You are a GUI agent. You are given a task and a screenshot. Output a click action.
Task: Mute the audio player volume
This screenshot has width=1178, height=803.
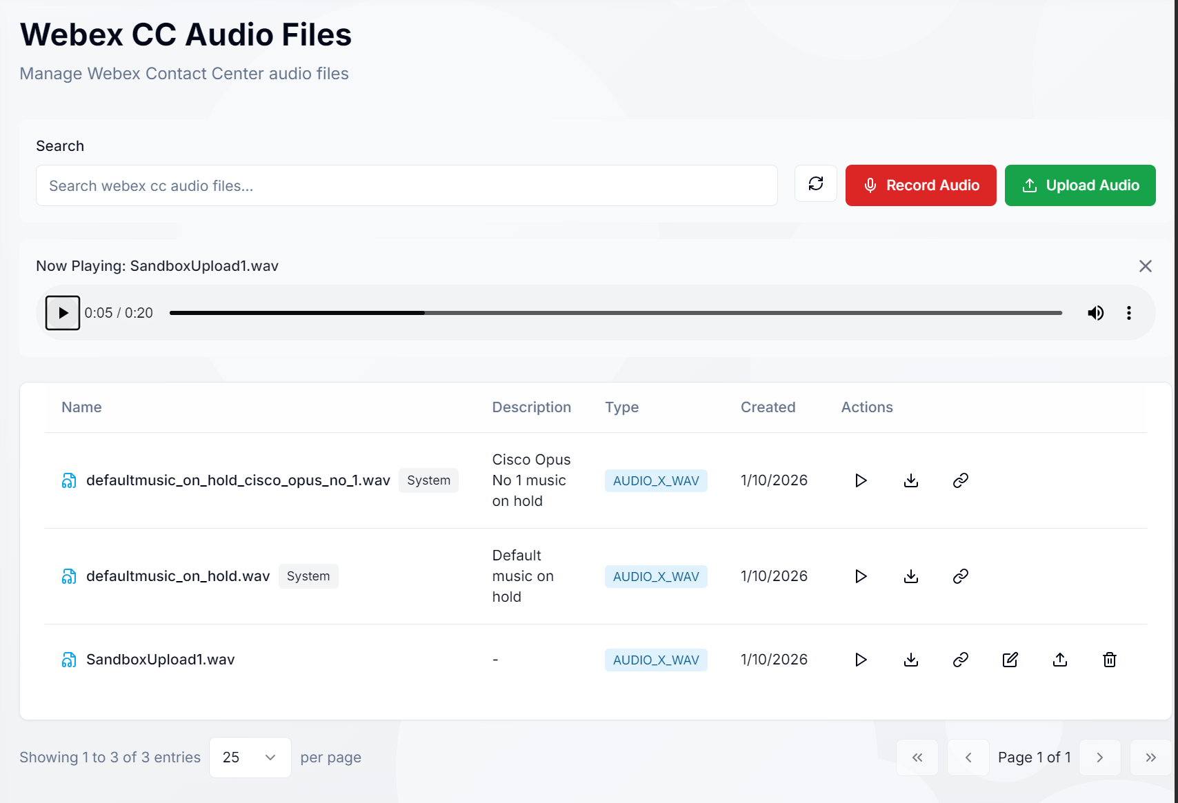click(x=1095, y=312)
